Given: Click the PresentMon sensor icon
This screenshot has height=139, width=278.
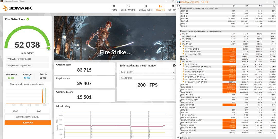Looking at the screenshot, I should coord(181,138).
